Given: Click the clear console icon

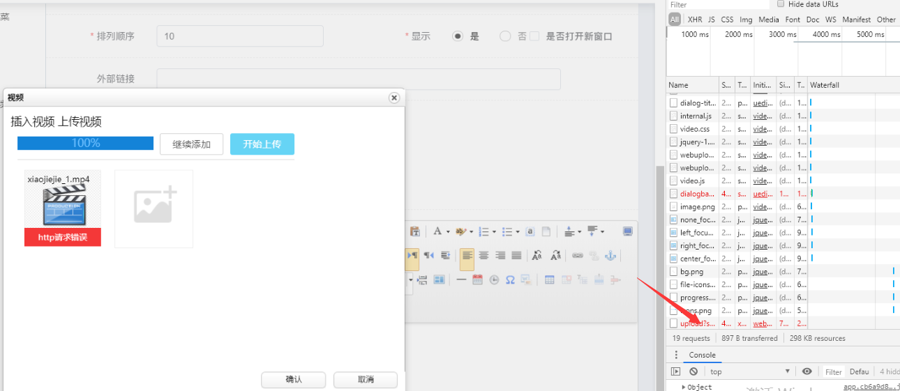Looking at the screenshot, I should (693, 371).
